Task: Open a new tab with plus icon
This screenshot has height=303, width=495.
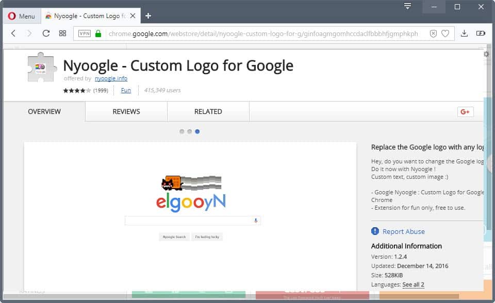Action: 148,16
